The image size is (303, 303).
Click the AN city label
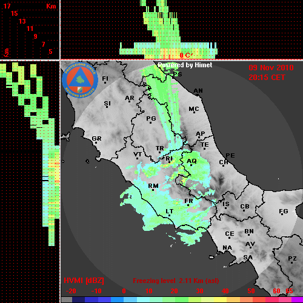coord(198,91)
